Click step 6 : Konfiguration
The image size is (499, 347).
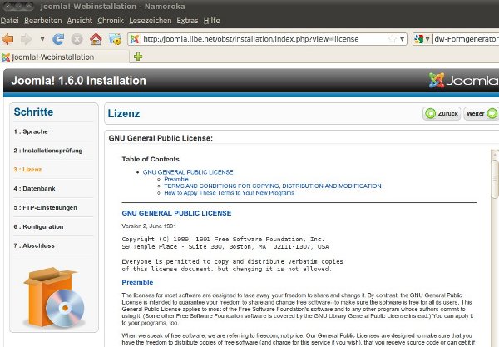click(x=38, y=226)
